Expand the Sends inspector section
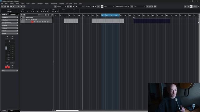 pos(10,31)
